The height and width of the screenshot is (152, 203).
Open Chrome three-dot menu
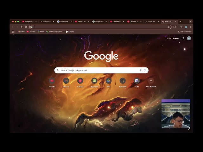190,27
